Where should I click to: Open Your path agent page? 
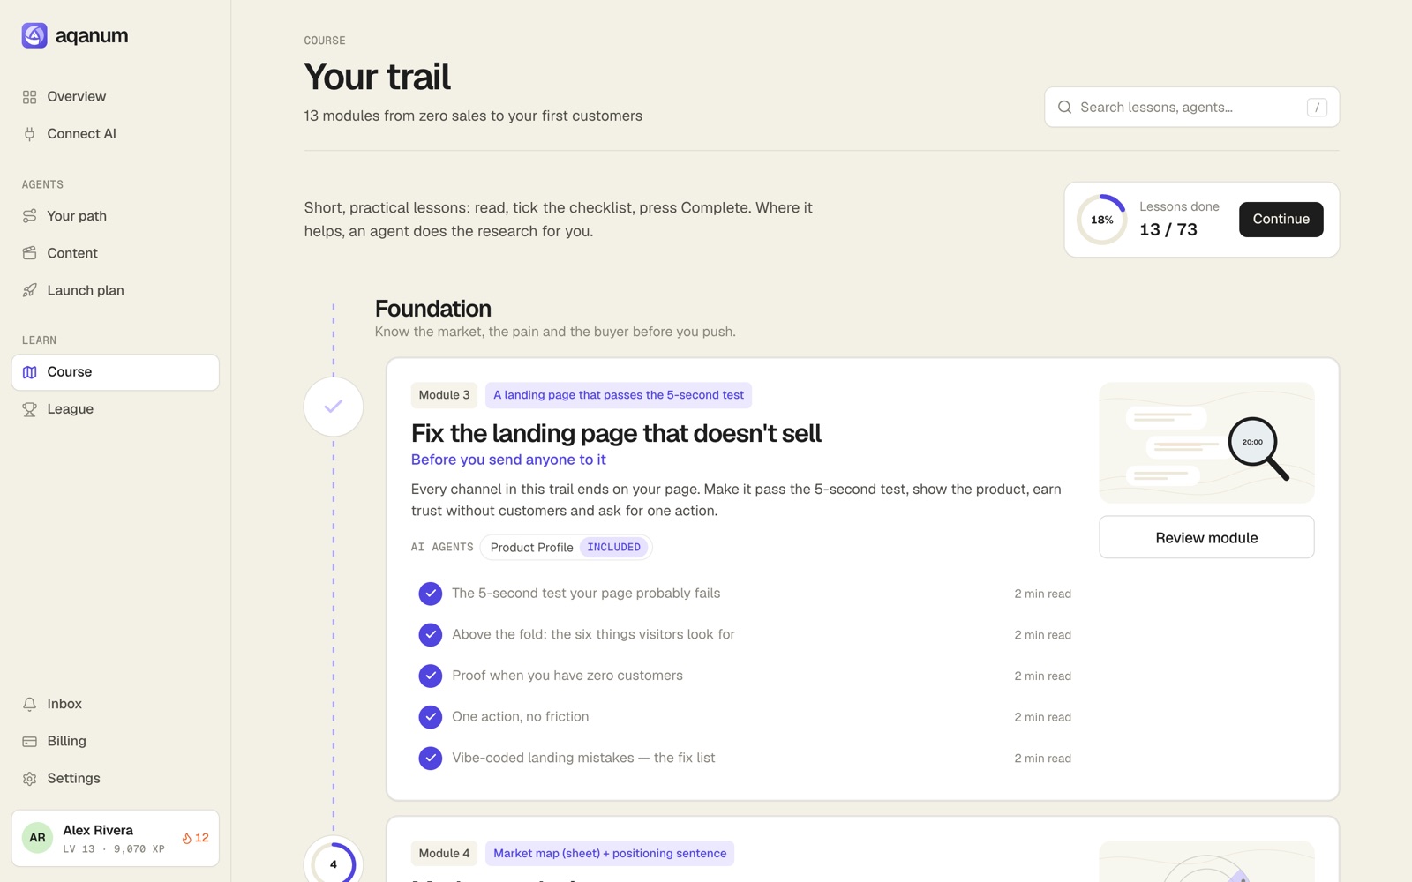coord(116,216)
